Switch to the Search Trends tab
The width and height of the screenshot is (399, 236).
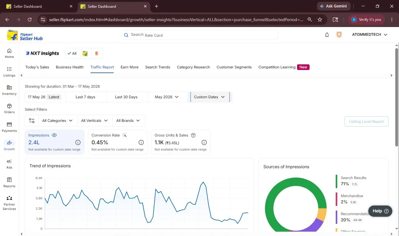point(158,67)
